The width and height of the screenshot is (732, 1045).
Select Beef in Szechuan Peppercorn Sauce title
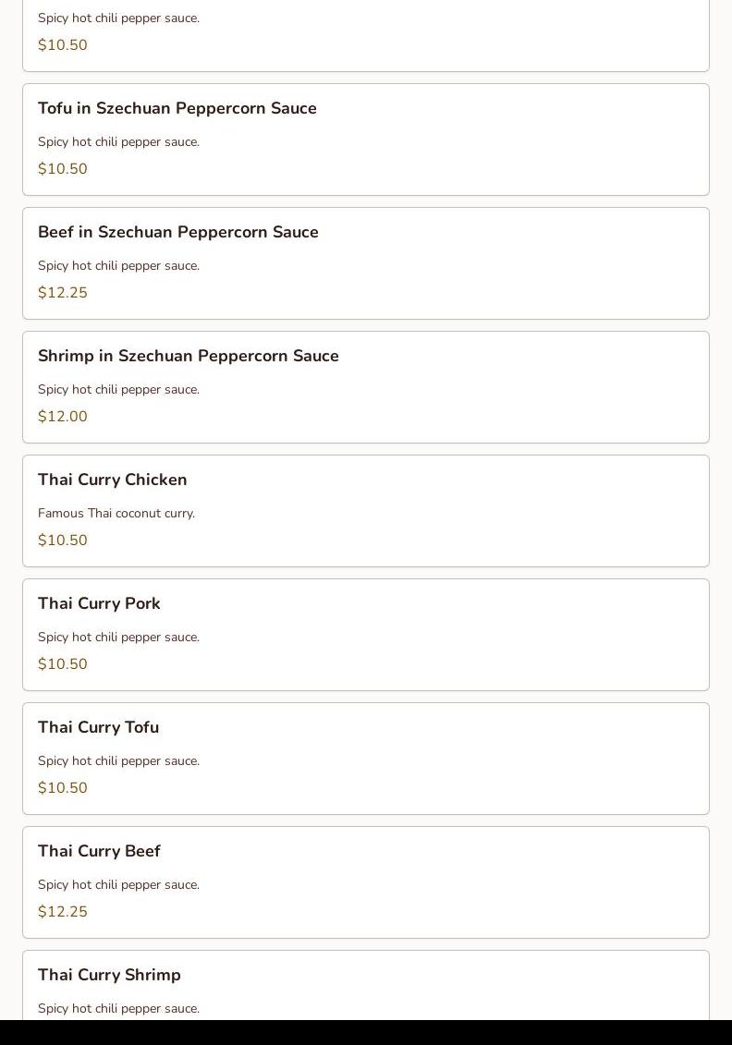click(x=178, y=233)
